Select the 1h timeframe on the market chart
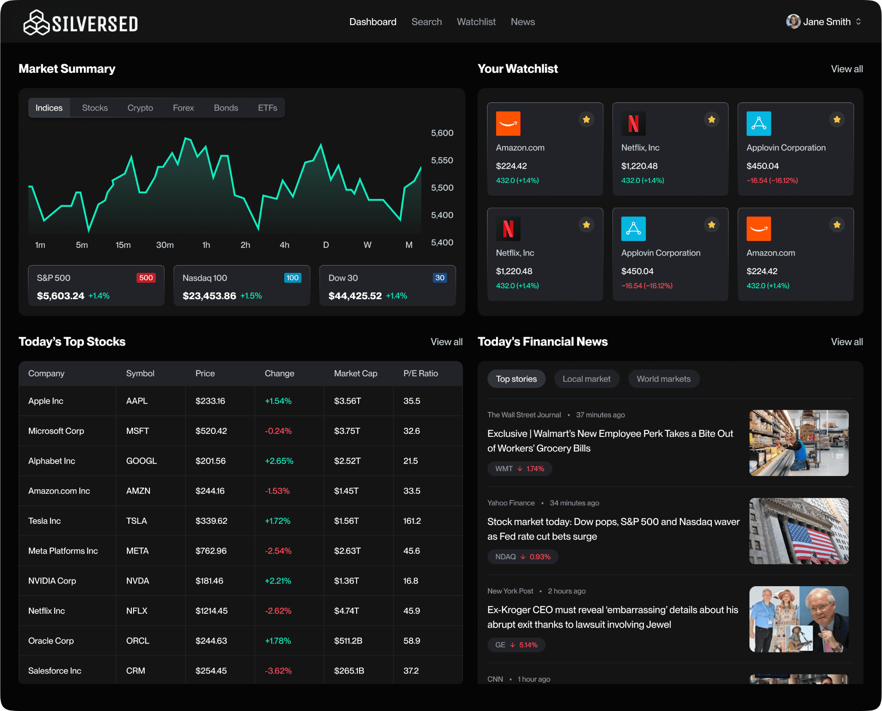 pos(206,244)
